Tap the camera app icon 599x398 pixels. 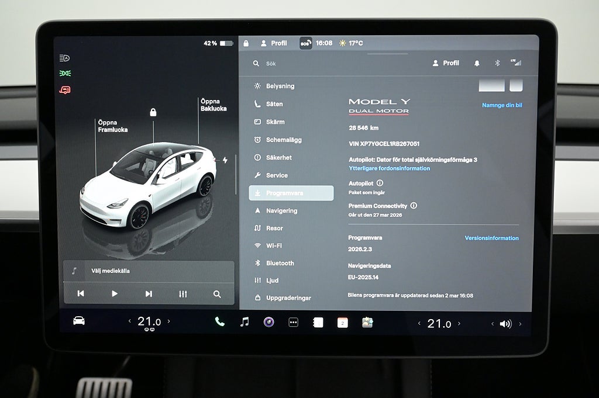pyautogui.click(x=268, y=323)
